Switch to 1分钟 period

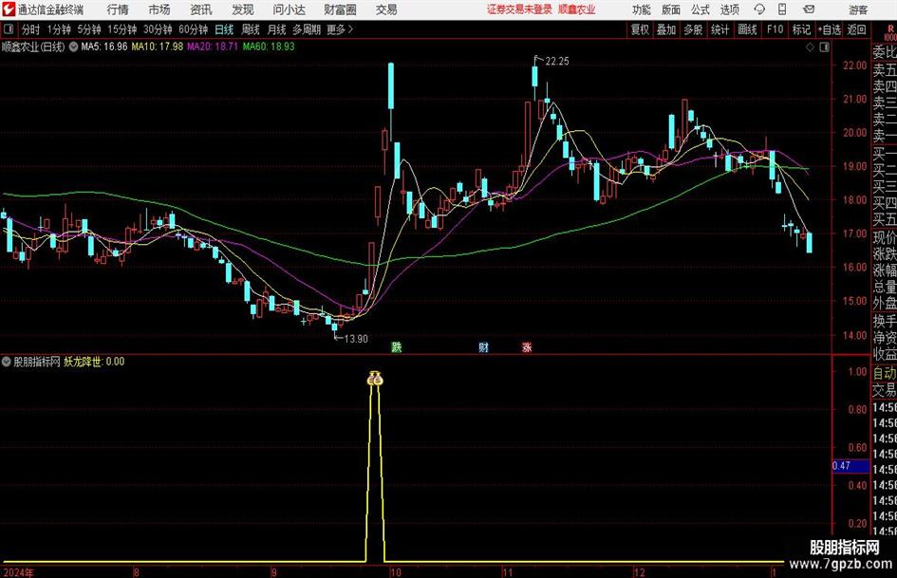point(59,29)
